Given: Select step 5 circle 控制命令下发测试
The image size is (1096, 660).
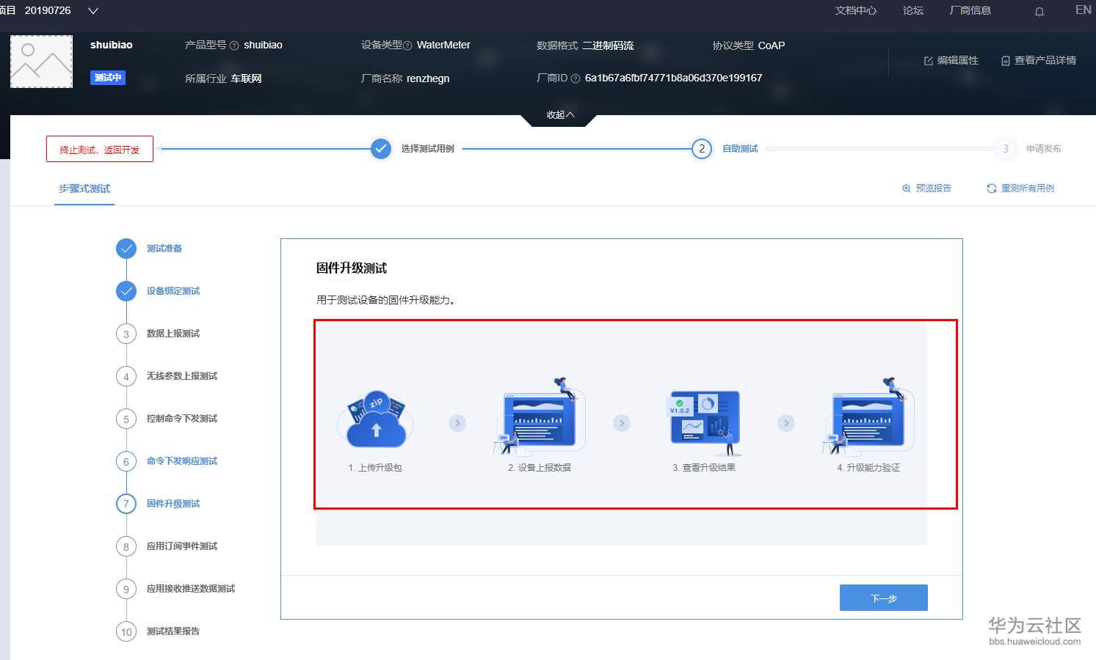Looking at the screenshot, I should pos(126,419).
